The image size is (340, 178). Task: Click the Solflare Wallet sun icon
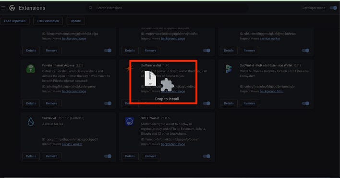click(130, 68)
